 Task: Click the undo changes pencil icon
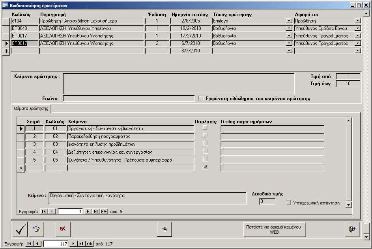click(x=37, y=229)
